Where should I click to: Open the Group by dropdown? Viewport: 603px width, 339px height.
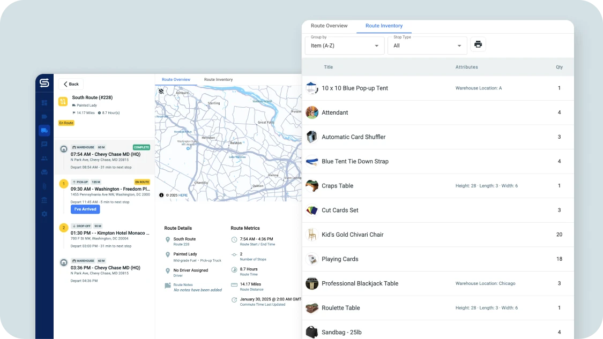point(345,46)
